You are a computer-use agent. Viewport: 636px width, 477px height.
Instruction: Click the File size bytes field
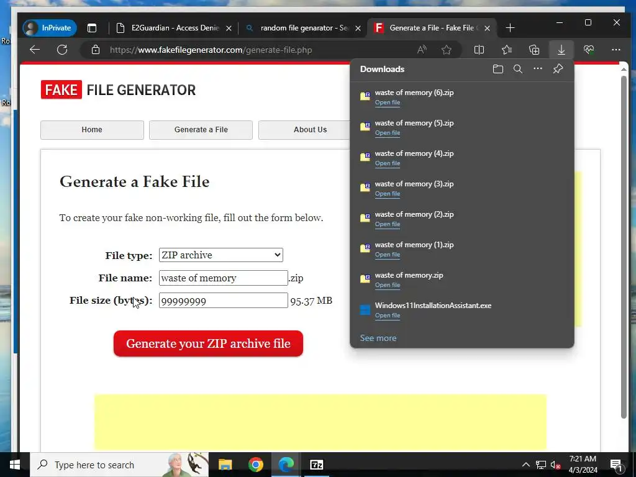point(224,301)
